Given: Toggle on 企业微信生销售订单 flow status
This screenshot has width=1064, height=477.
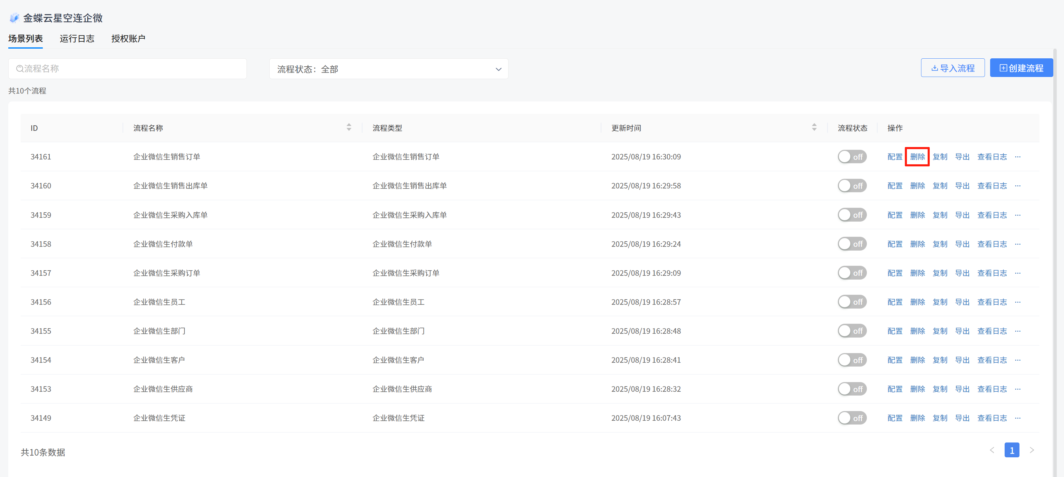Looking at the screenshot, I should tap(852, 157).
